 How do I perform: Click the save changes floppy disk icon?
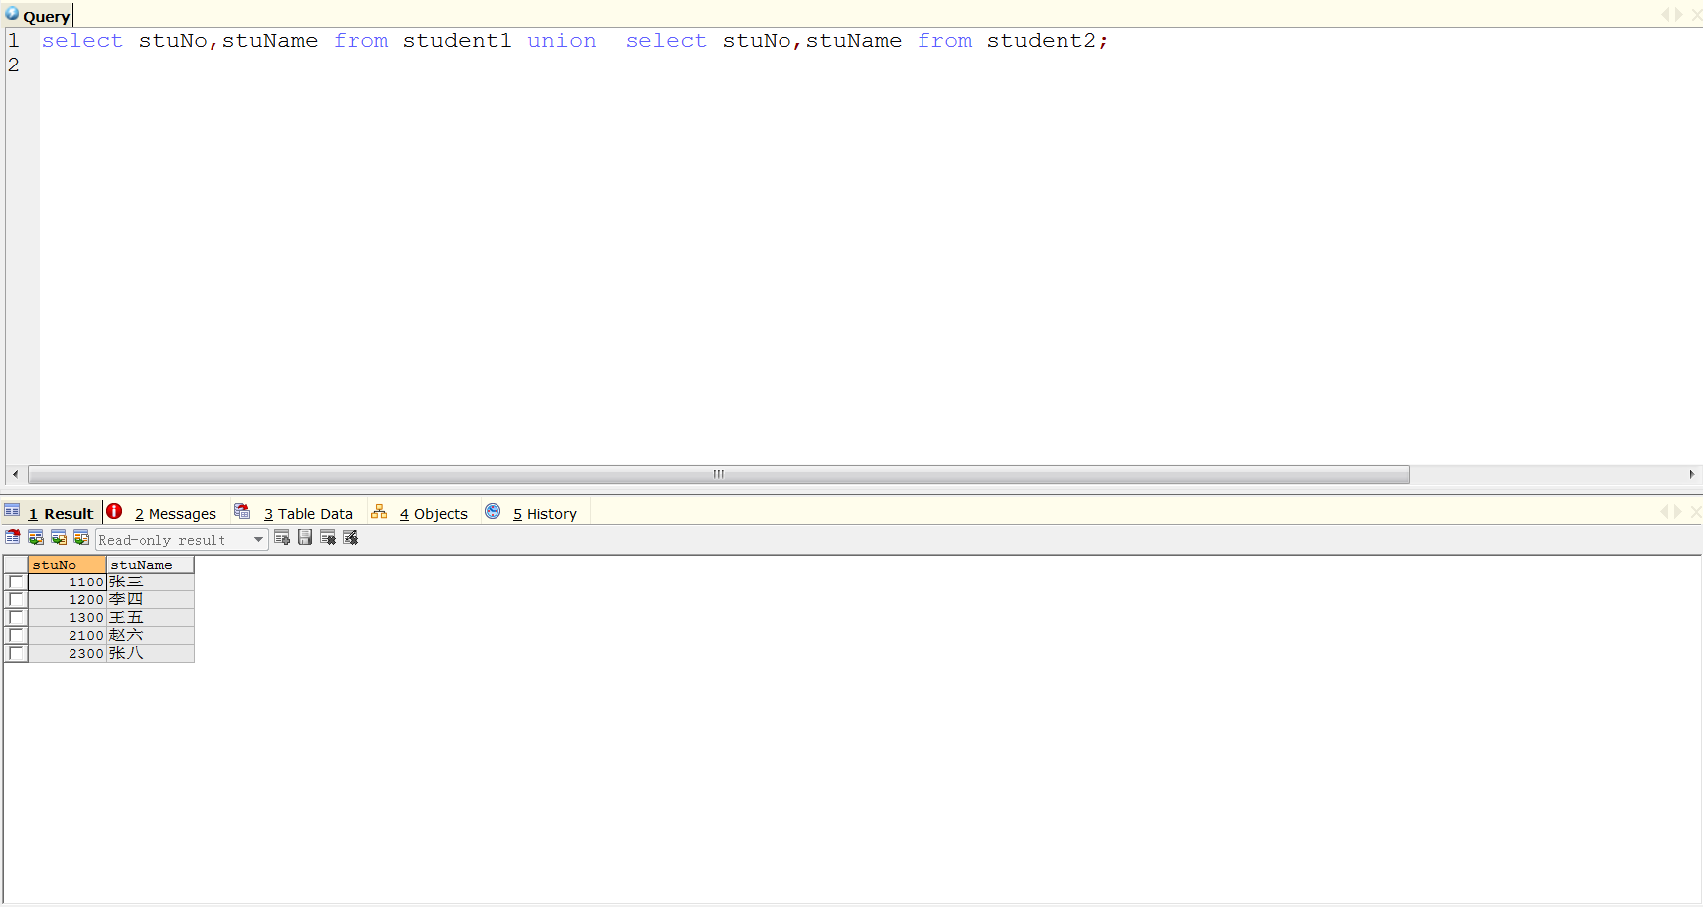coord(305,537)
